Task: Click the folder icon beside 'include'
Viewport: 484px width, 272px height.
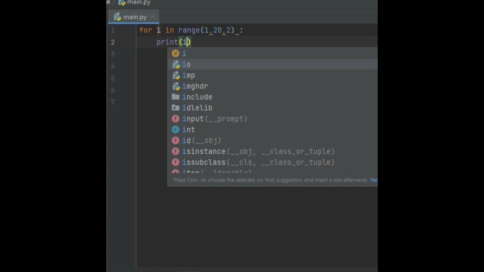Action: click(175, 97)
